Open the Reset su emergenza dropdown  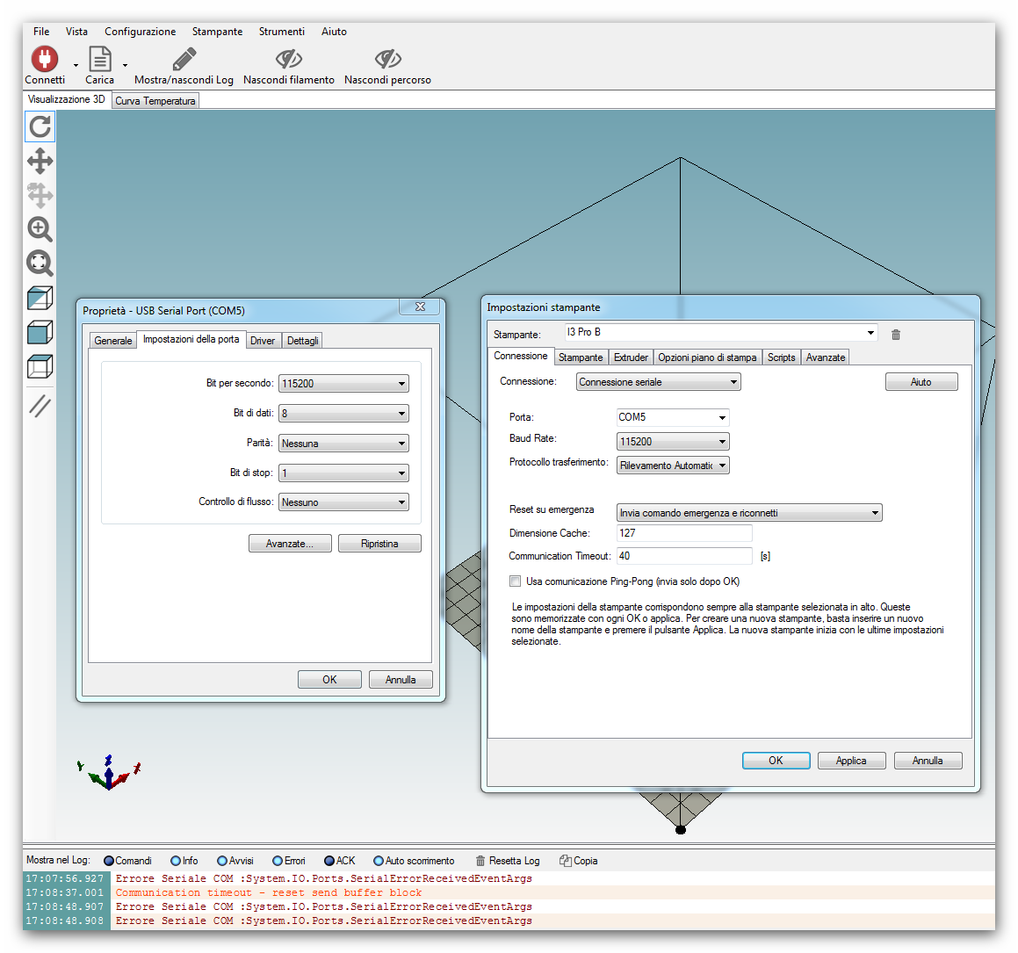pyautogui.click(x=748, y=513)
